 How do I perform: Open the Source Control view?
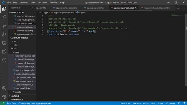(4, 26)
